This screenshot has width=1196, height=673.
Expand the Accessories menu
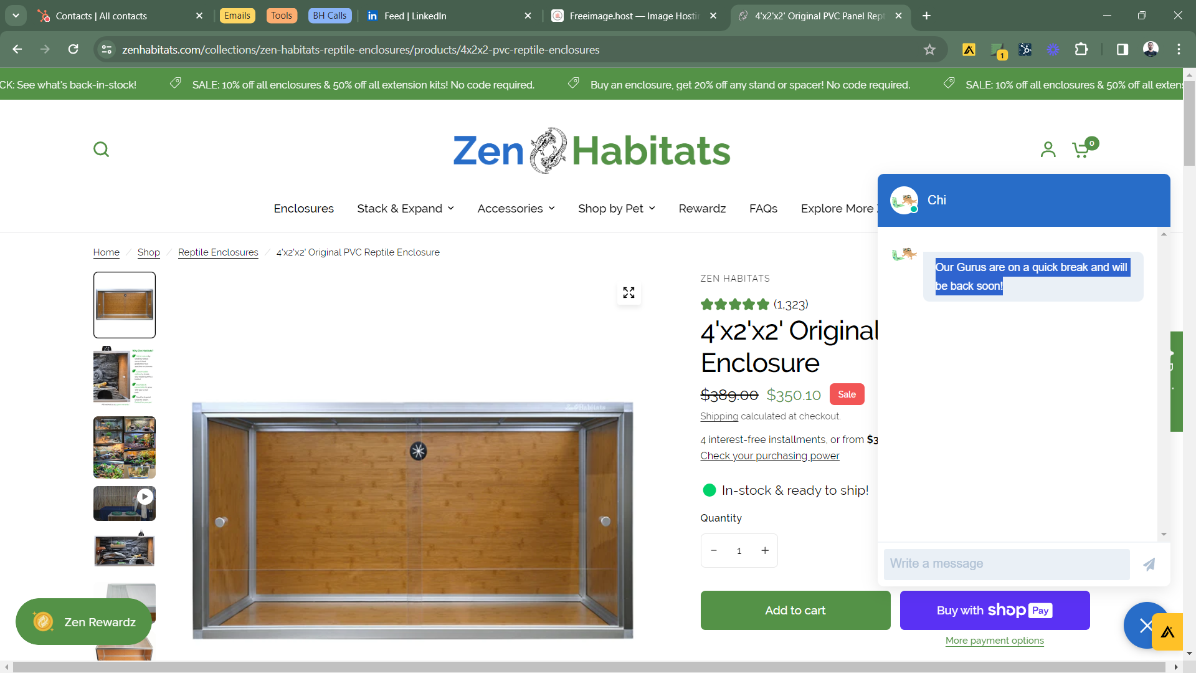tap(516, 209)
